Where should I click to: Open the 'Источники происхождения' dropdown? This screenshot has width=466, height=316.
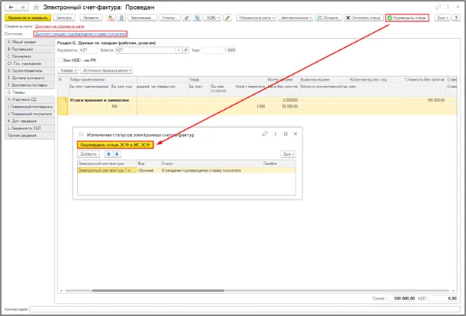pos(106,70)
